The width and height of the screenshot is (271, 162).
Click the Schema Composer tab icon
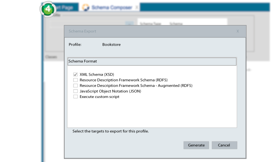pyautogui.click(x=86, y=7)
